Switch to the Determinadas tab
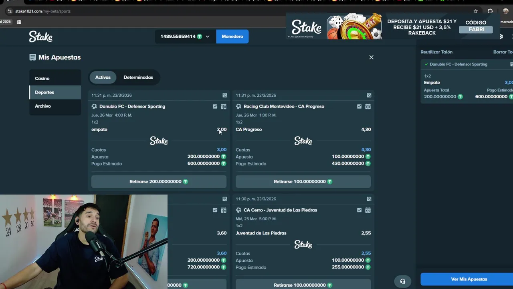This screenshot has width=513, height=289. coord(138,77)
